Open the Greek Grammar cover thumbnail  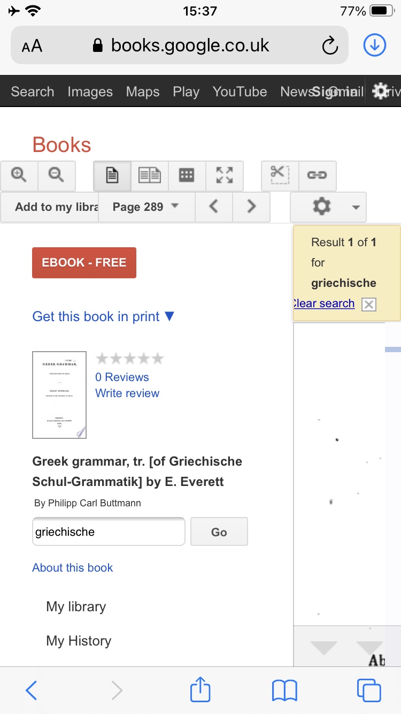click(59, 395)
